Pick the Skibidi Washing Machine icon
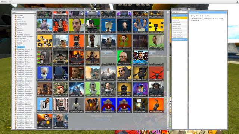The image size is (239, 134). (45, 105)
